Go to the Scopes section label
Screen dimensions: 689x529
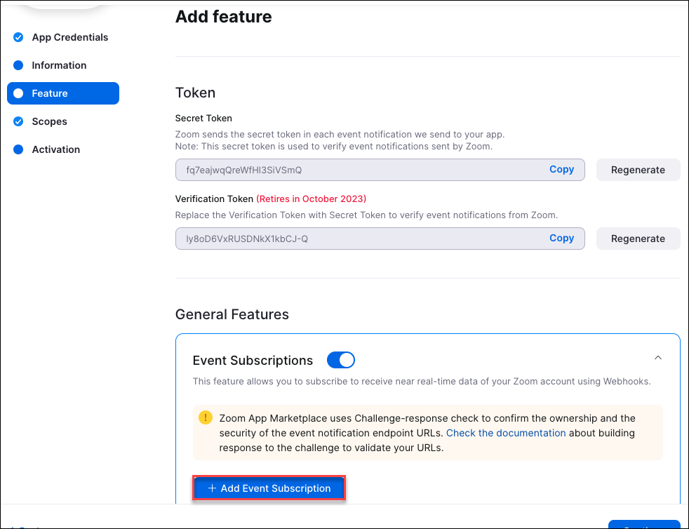50,121
